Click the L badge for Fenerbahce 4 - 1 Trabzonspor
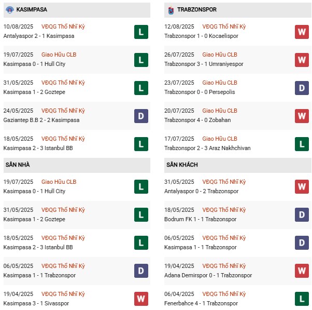Viewport: 312px width, 310px height. tap(302, 299)
